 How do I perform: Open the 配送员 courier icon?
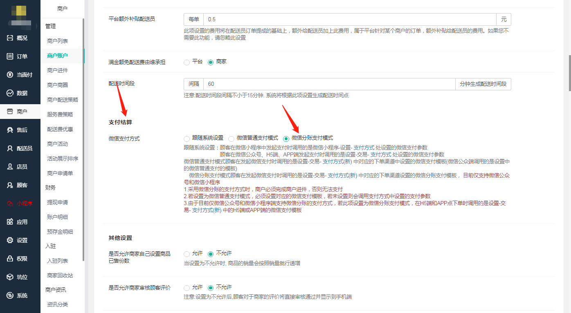click(10, 148)
